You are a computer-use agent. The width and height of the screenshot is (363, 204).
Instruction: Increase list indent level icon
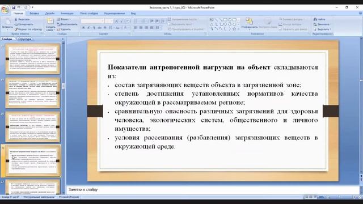[157, 22]
